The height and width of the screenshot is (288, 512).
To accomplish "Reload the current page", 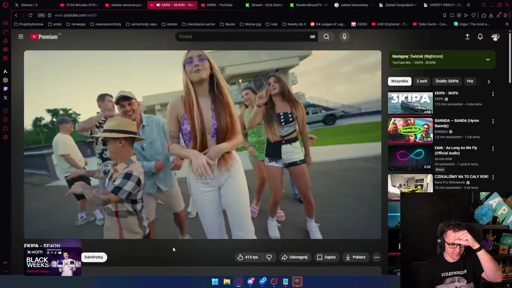I will pyautogui.click(x=30, y=15).
